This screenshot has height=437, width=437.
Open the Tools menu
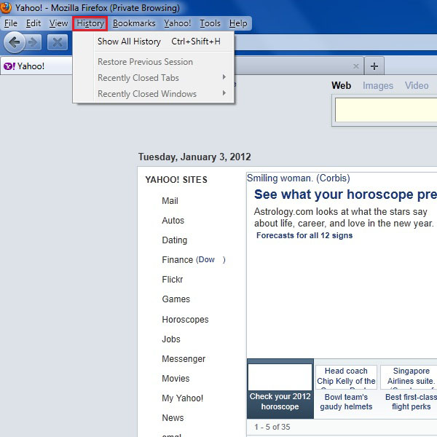click(x=210, y=23)
